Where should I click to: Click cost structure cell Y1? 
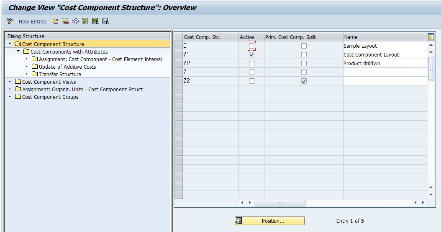click(210, 54)
